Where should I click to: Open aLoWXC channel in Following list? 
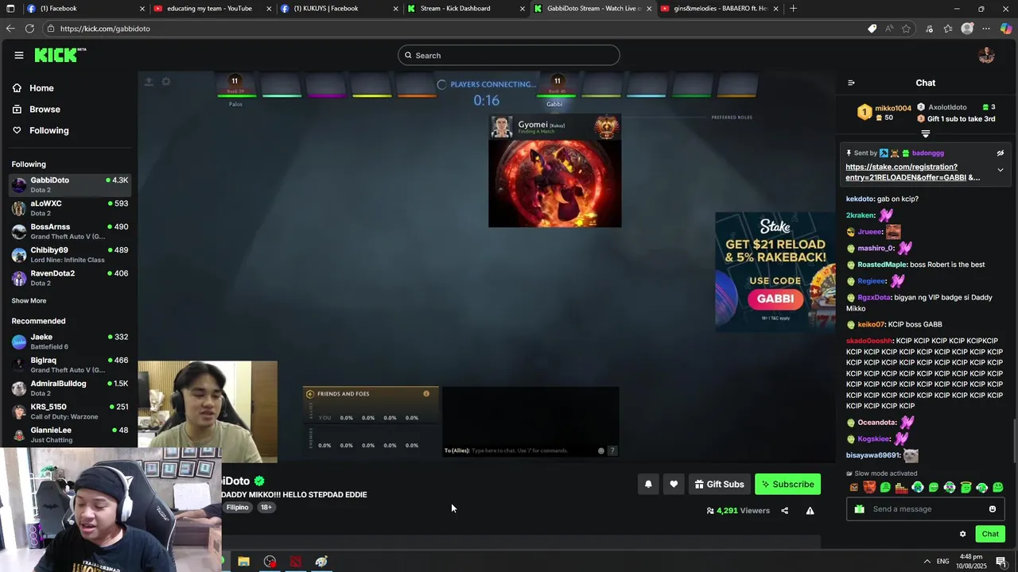click(70, 208)
